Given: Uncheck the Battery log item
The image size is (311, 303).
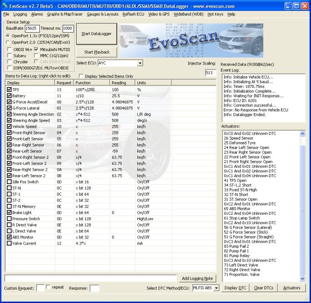Looking at the screenshot, I should 9,96.
